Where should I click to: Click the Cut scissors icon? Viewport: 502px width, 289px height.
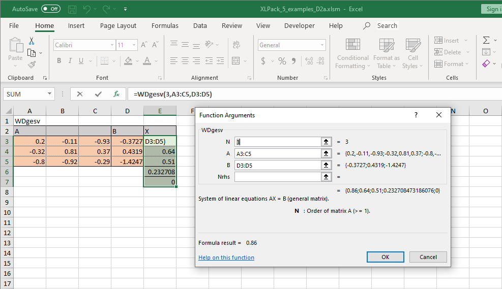[32, 41]
